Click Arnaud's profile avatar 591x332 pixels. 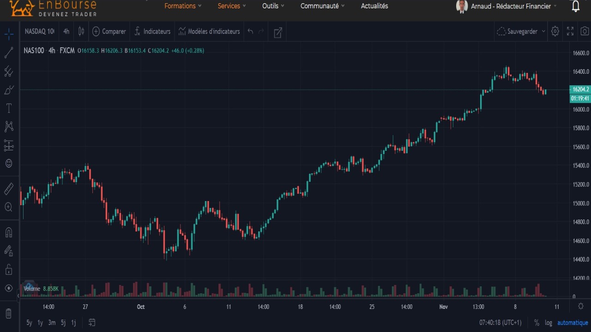click(x=462, y=6)
